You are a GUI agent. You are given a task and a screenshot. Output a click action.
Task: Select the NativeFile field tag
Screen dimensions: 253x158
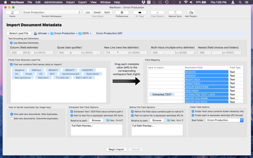[84, 77]
